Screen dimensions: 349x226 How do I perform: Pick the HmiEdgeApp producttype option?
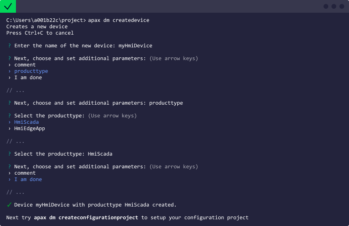click(x=29, y=129)
